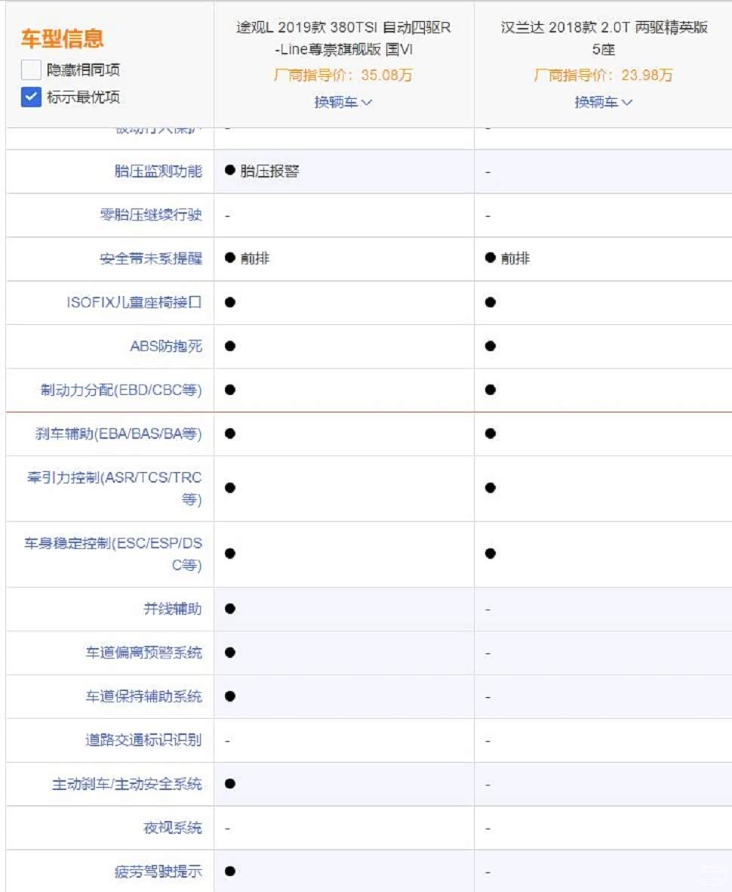This screenshot has height=892, width=732.
Task: Click 途观L dot in 主动刹车/主动安全系统 row
Action: (x=230, y=784)
